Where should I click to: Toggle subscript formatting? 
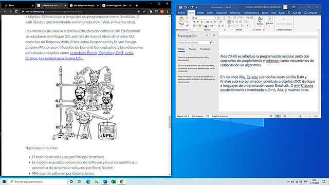pos(211,22)
